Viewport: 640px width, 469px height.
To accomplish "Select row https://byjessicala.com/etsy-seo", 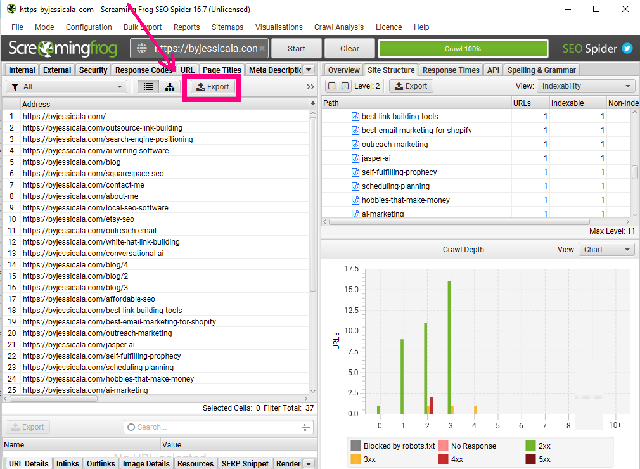I will (x=155, y=219).
